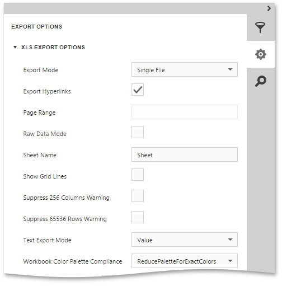Click the Workbook Color Palette Compliance label
The height and width of the screenshot is (286, 282).
(73, 261)
